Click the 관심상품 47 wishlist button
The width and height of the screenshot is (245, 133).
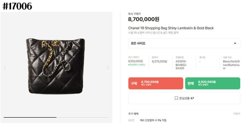pyautogui.click(x=184, y=98)
